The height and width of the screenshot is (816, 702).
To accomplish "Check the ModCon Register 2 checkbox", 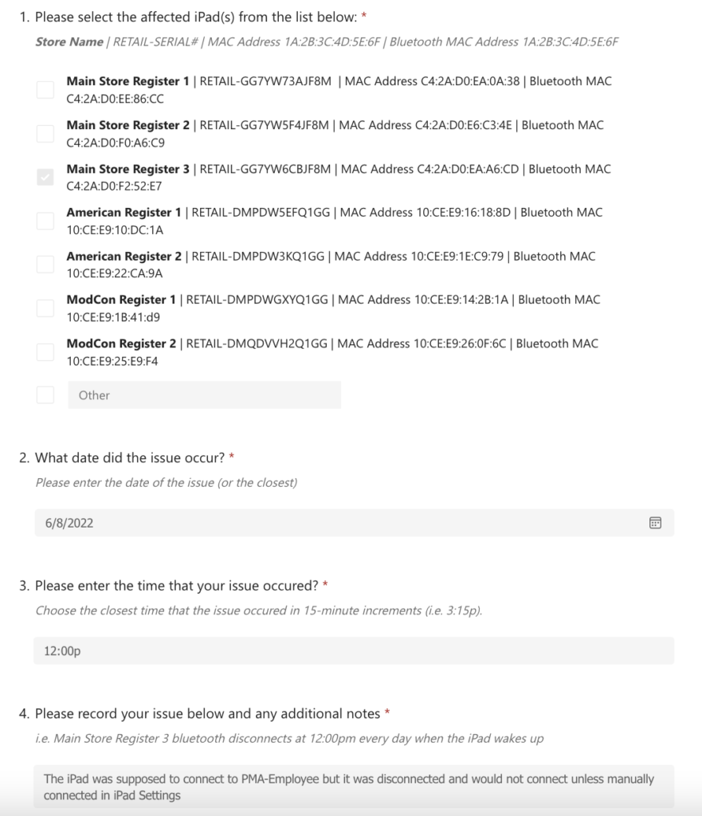I will [45, 352].
